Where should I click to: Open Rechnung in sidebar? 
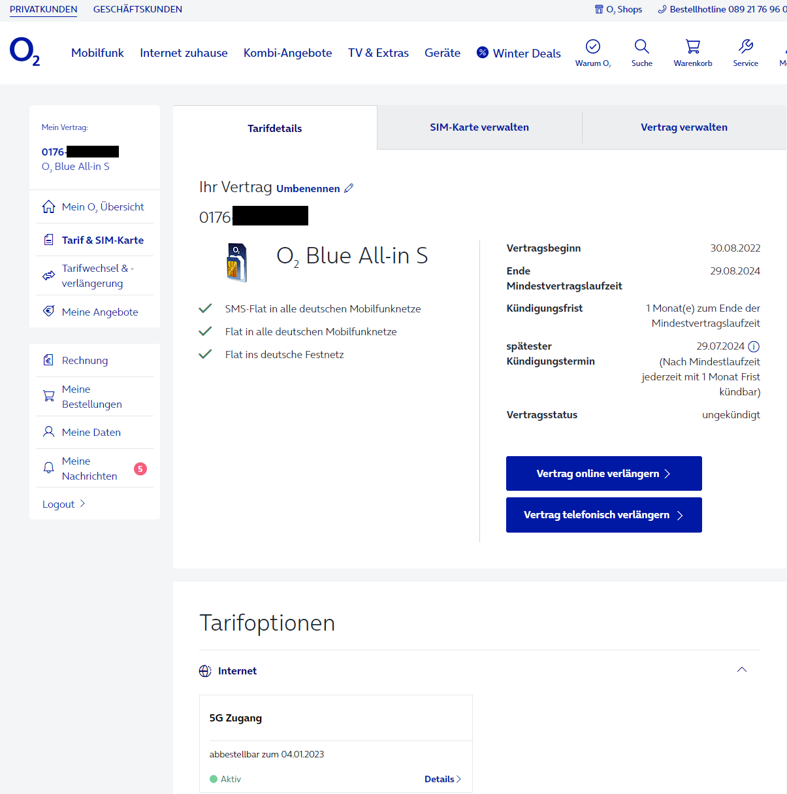[95, 360]
